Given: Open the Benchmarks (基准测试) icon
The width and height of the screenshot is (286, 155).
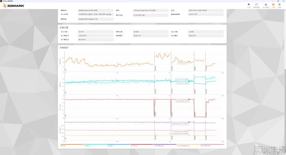Looking at the screenshot, I should click(x=257, y=5).
